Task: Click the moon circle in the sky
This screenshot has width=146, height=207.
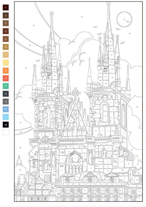Action: point(124,19)
